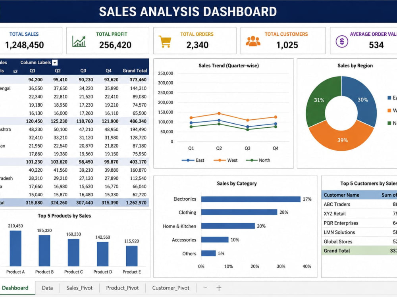Select the Product D bar

coord(102,254)
